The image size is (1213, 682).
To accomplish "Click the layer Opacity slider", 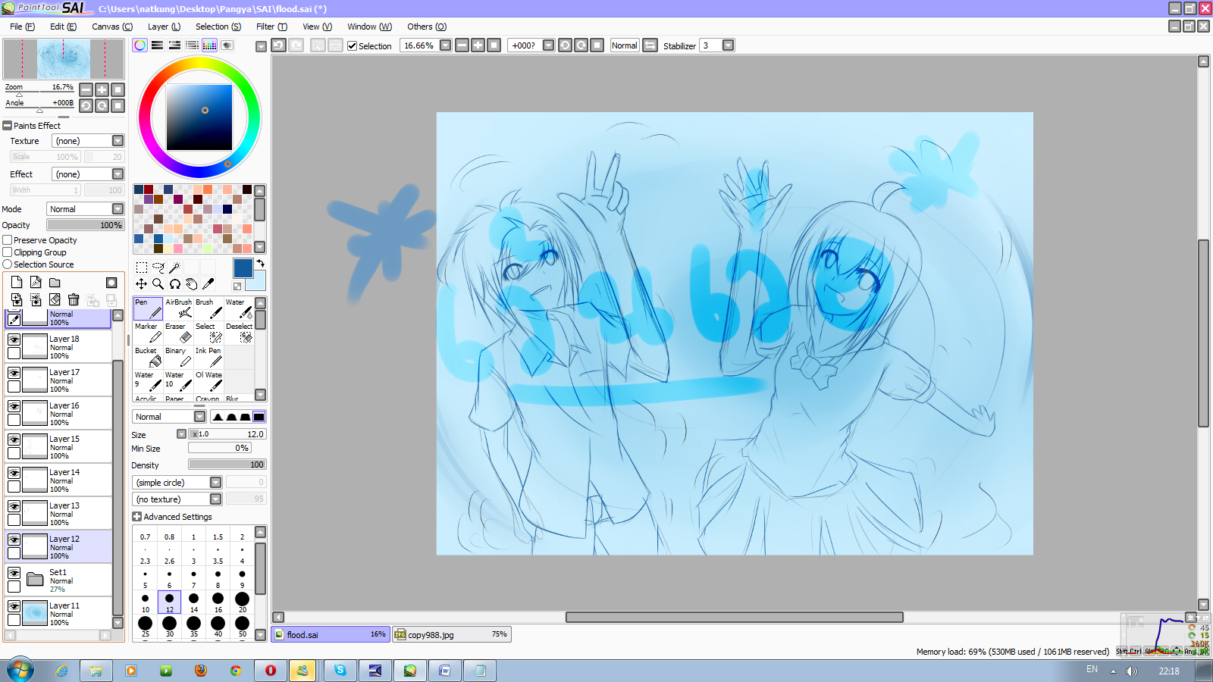I will 86,225.
